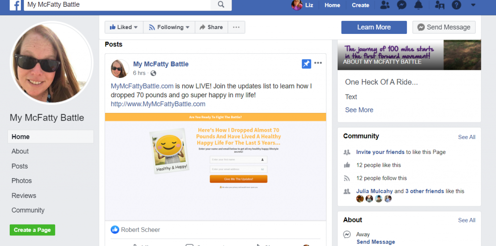496x246 pixels.
Task: Click Invite your friends link
Action: (x=380, y=152)
